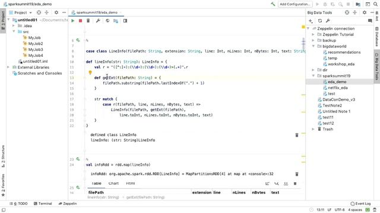Image resolution: width=380 pixels, height=213 pixels.
Task: Click 4 spaces indent setting
Action: coord(355,210)
